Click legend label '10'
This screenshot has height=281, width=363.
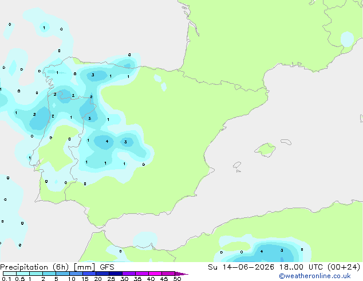coord(72,279)
